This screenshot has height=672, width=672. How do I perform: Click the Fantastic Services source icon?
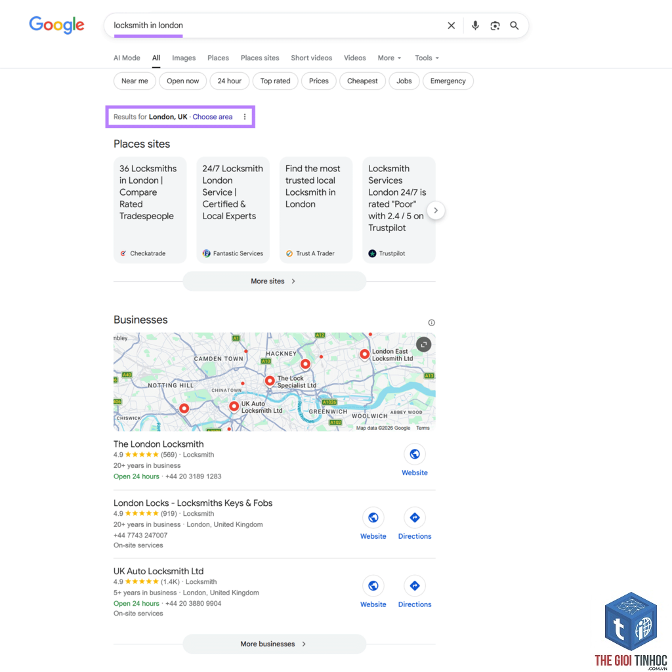tap(206, 253)
